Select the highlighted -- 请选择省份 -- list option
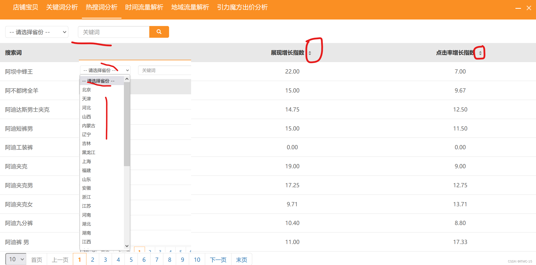The image size is (536, 265). click(102, 81)
